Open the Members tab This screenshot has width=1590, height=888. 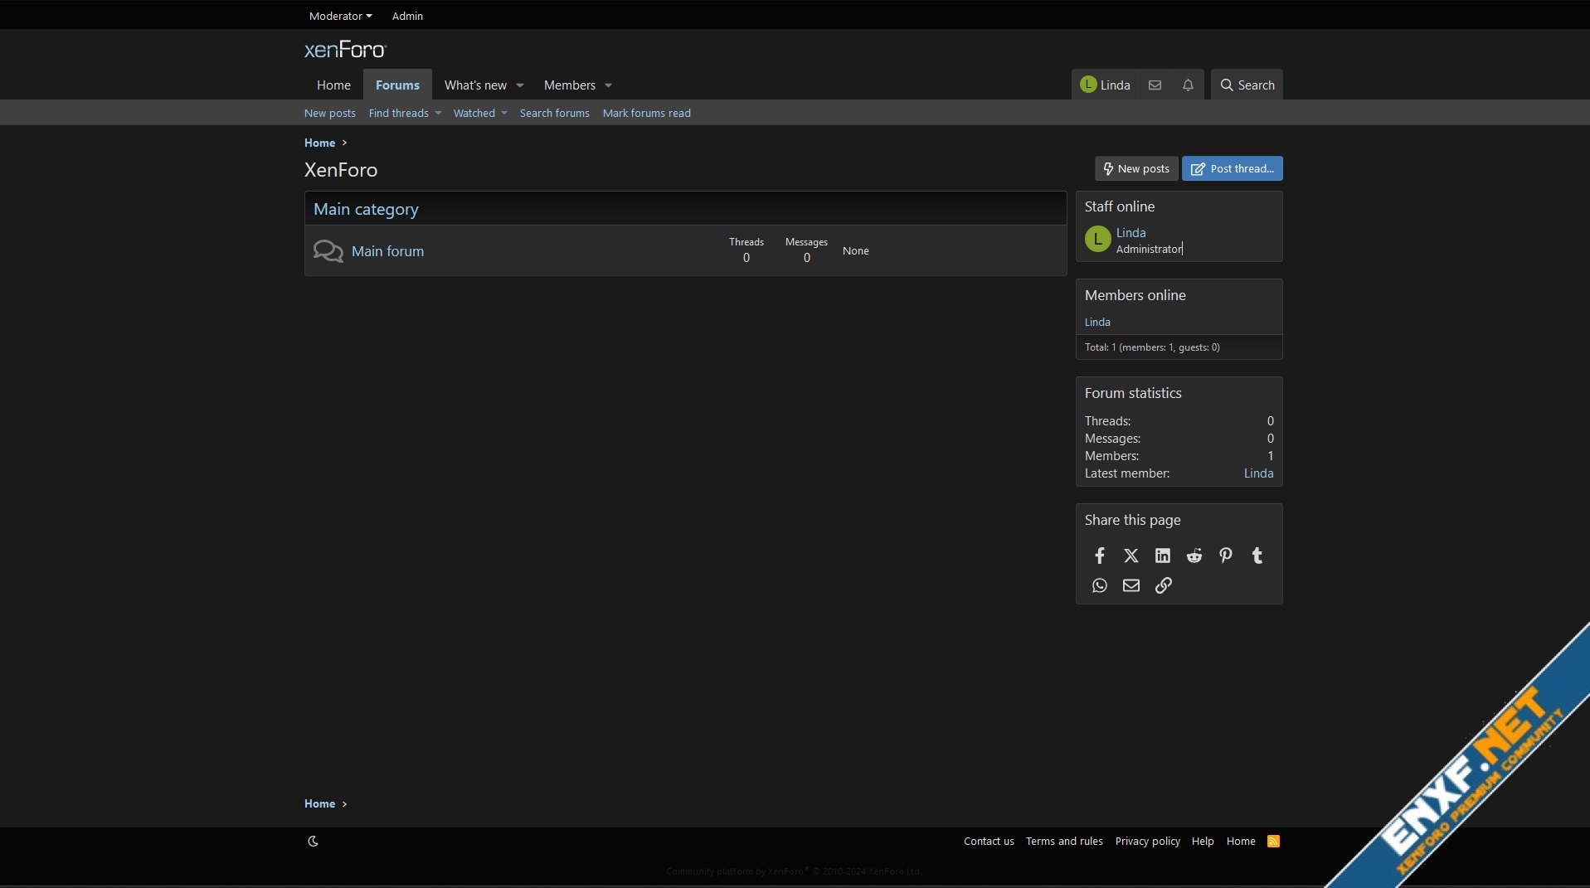click(x=570, y=85)
